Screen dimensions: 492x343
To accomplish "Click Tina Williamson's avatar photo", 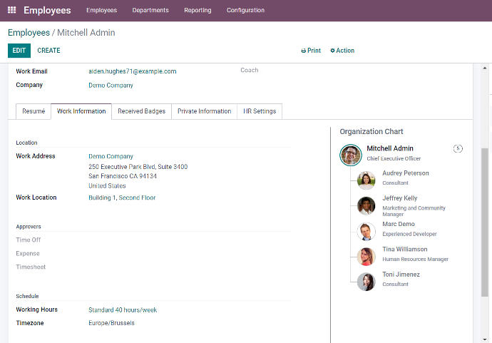I will [367, 257].
